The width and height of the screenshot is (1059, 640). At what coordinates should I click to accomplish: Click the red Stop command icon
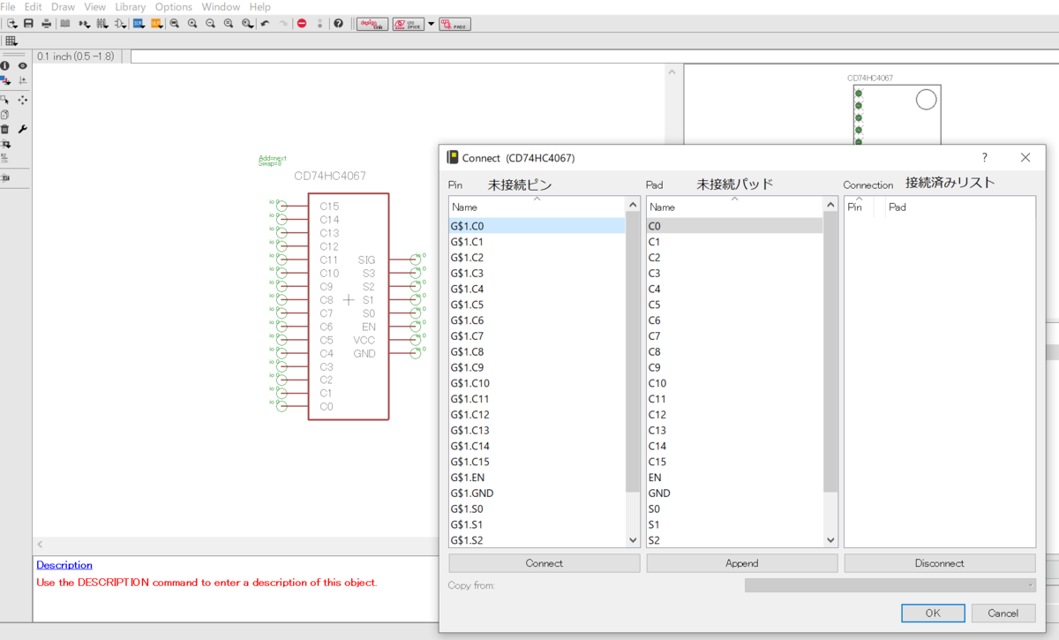[x=302, y=24]
